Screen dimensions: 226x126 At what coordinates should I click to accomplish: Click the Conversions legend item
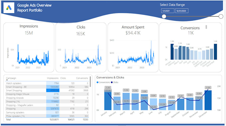[x=103, y=82]
